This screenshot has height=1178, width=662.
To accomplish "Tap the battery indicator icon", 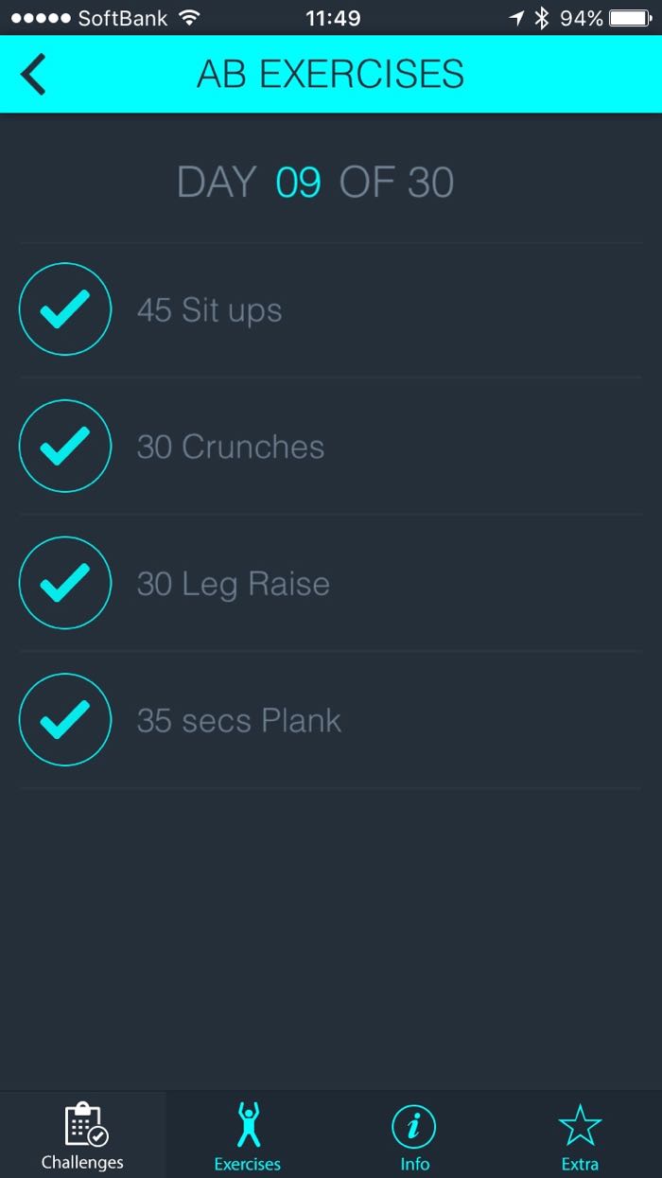I will tap(630, 18).
